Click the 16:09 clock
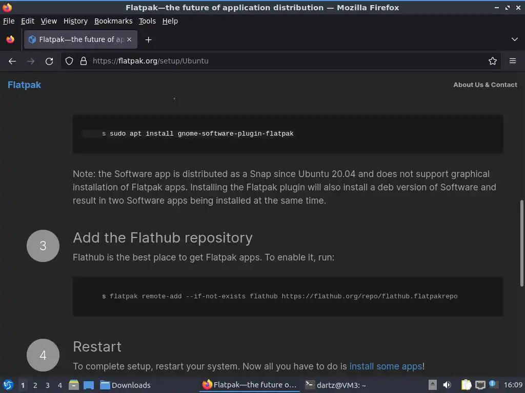 pyautogui.click(x=513, y=385)
